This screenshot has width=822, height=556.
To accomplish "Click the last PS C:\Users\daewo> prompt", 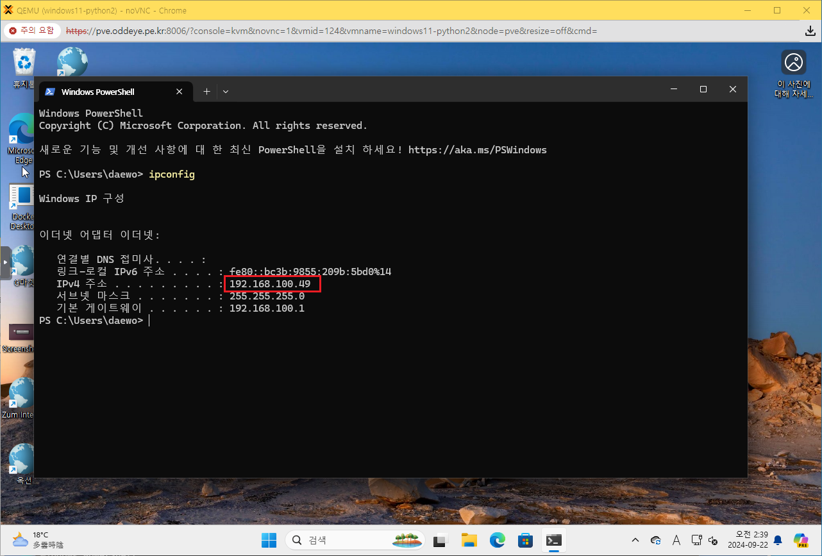I will pyautogui.click(x=91, y=321).
